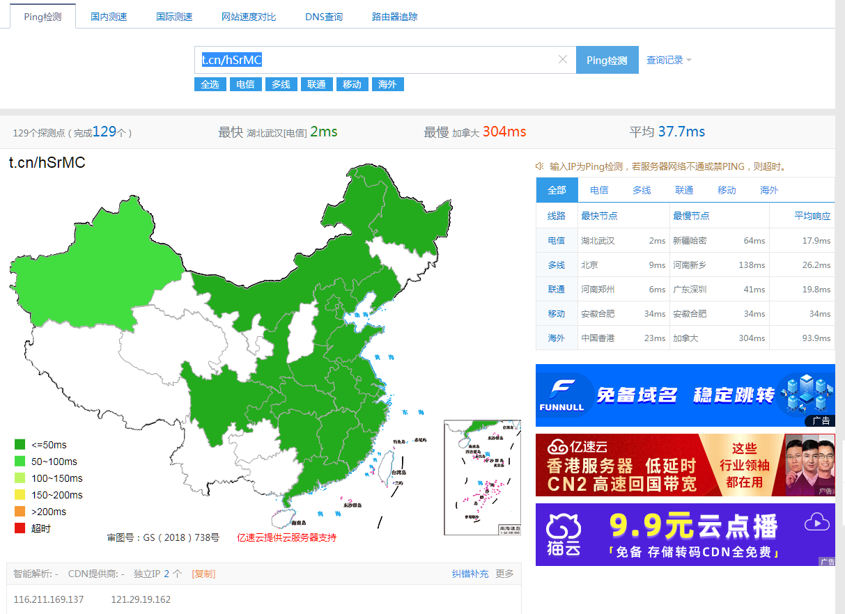Clear the URL input using the X icon

[x=563, y=60]
